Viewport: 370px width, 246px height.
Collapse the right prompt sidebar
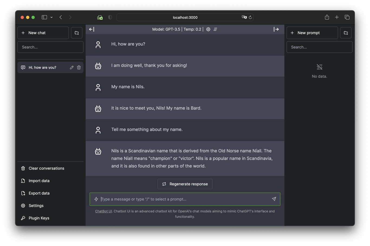coord(276,29)
